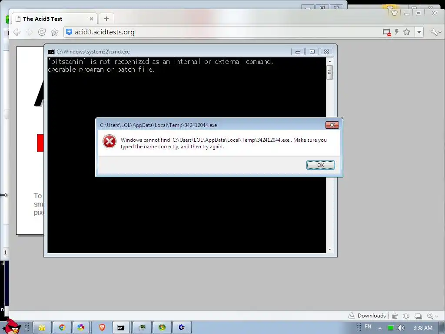The width and height of the screenshot is (445, 334).
Task: Launch Chrome from the taskbar
Action: pos(62,327)
